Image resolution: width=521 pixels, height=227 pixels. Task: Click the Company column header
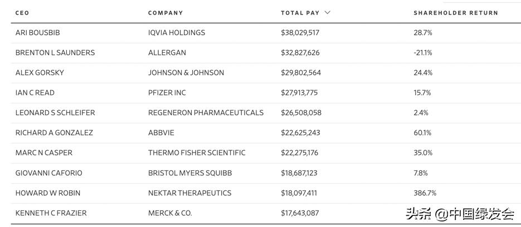[x=165, y=13]
